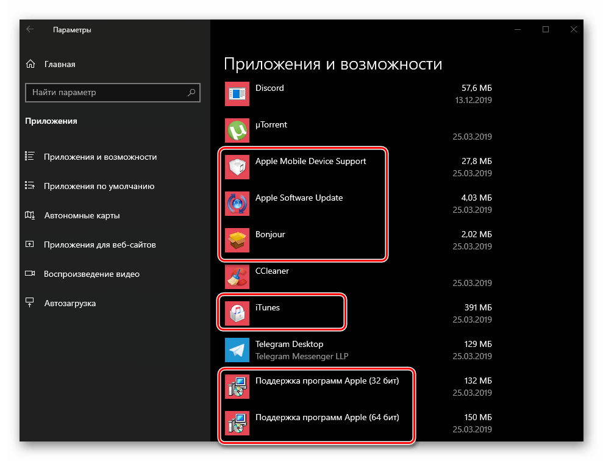Close the Параметры window
The image size is (603, 461).
point(573,29)
